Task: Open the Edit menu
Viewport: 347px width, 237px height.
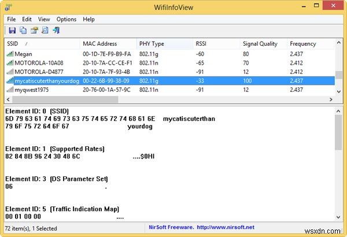Action: (x=27, y=19)
